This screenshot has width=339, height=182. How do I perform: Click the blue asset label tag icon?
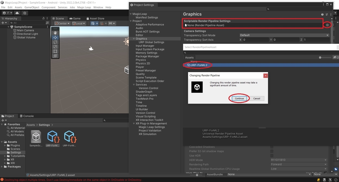[x=336, y=169]
